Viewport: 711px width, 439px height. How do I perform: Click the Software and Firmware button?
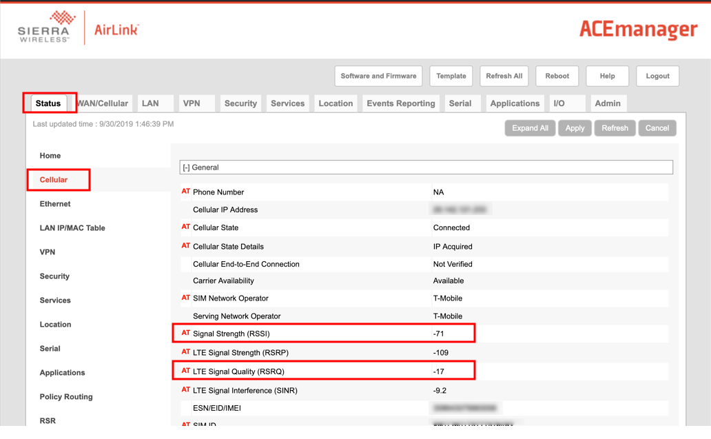[x=379, y=76]
